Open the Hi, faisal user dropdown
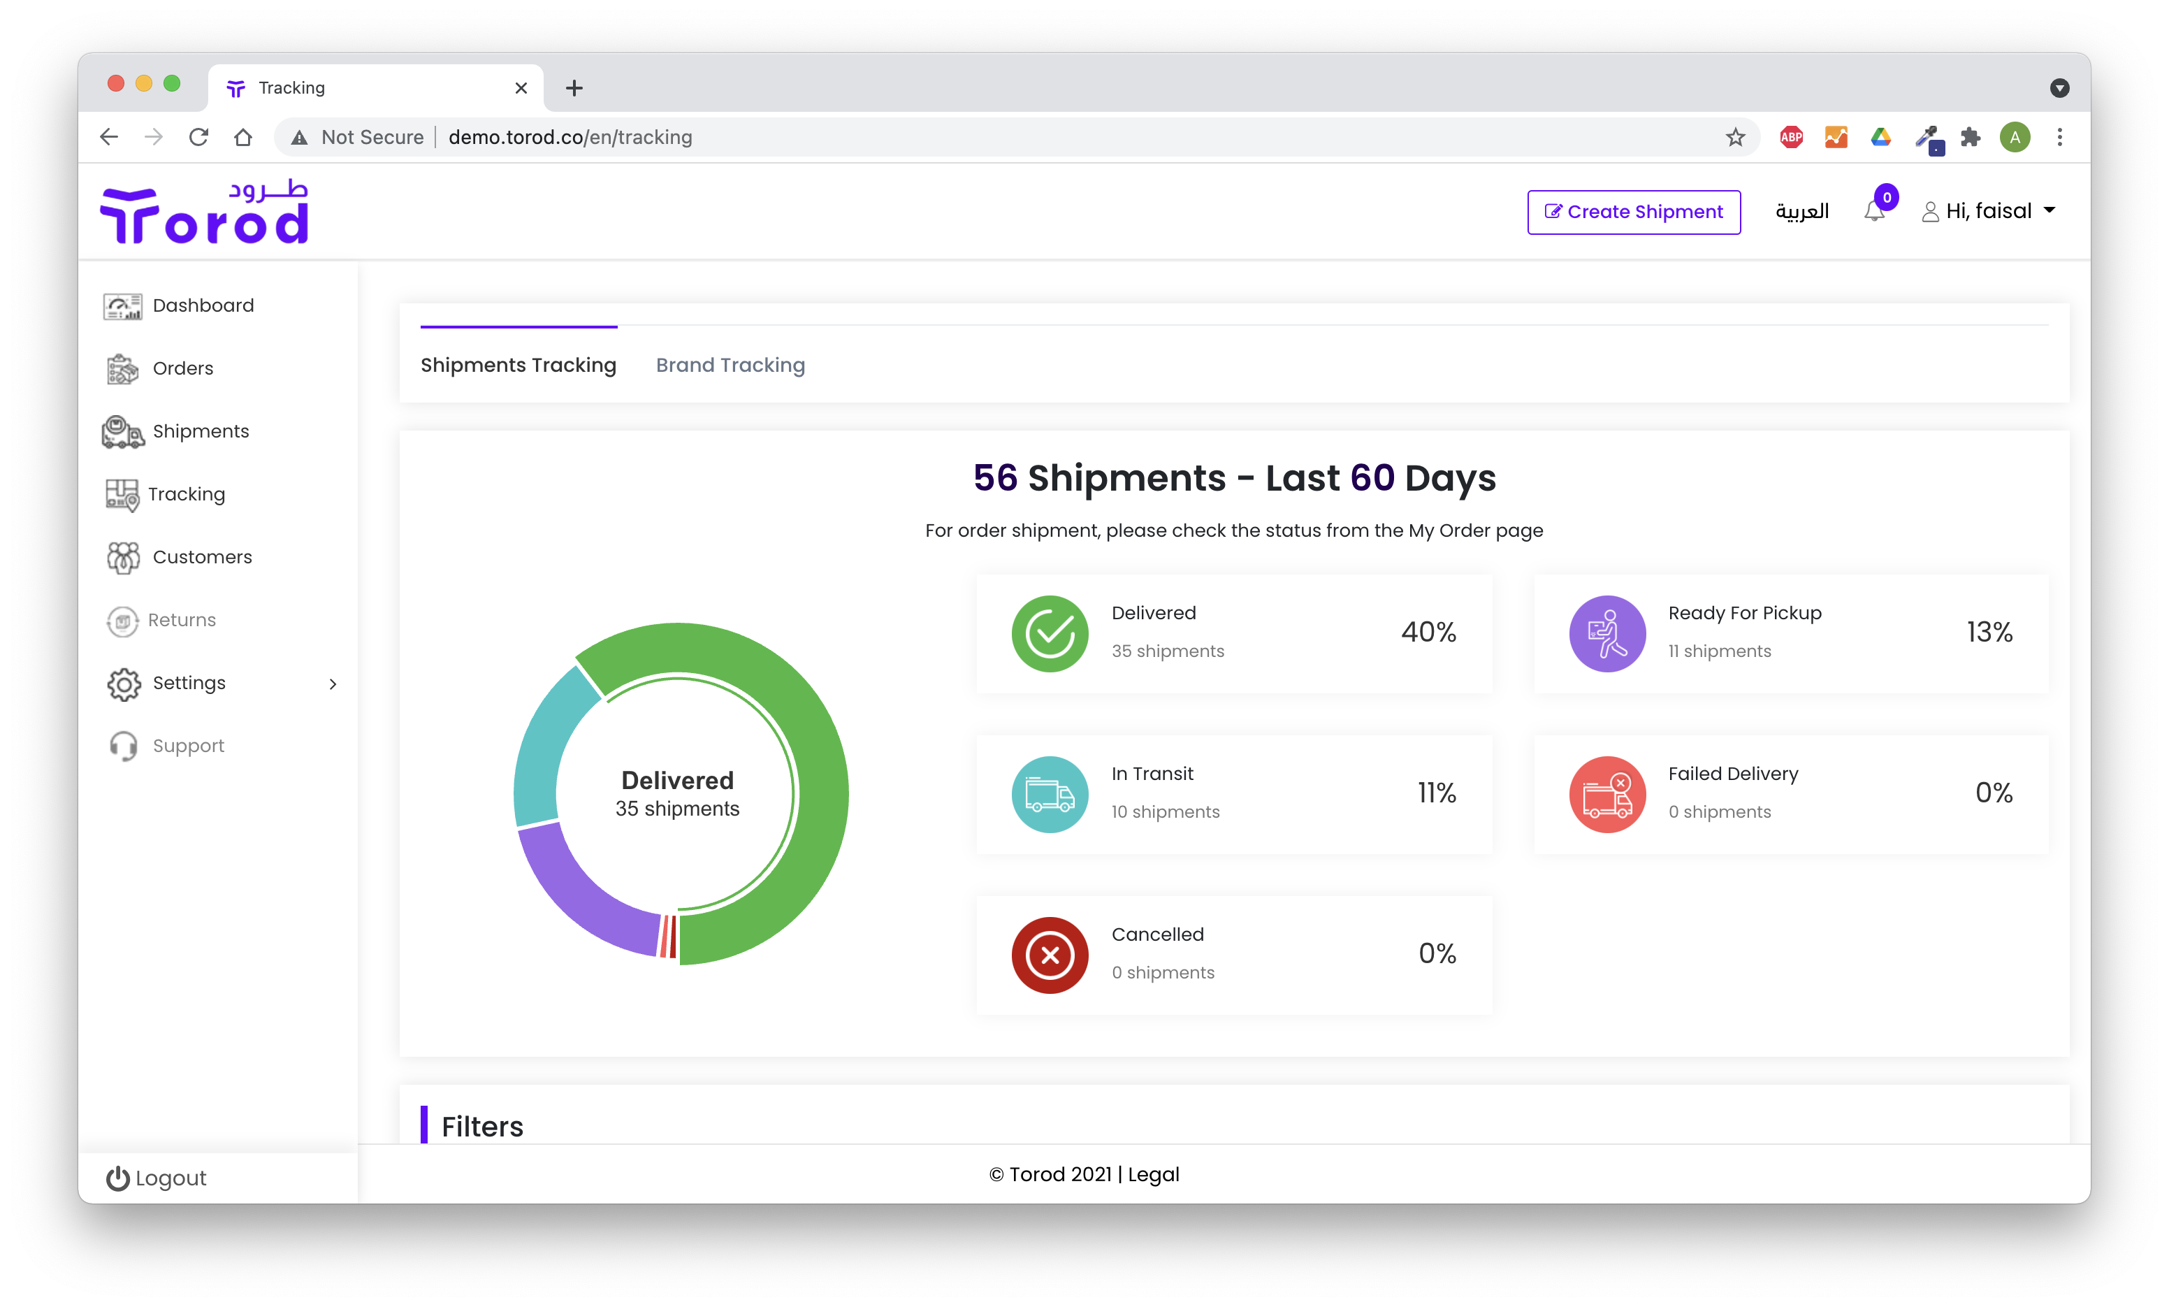The width and height of the screenshot is (2169, 1307). pyautogui.click(x=1989, y=211)
